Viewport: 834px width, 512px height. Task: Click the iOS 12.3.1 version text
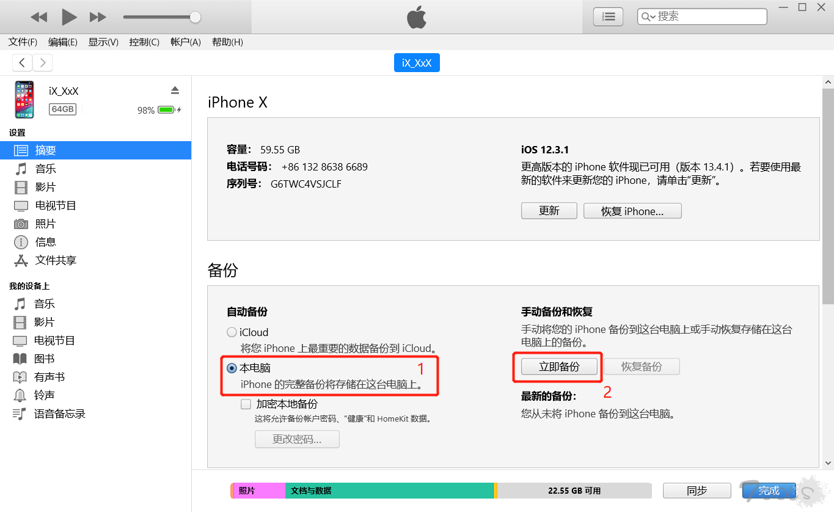point(546,150)
